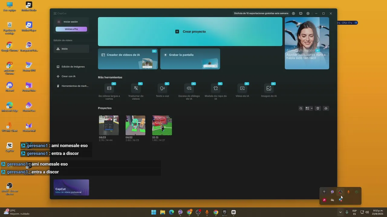387x217 pixels.
Task: Open Edición de imágenes in sidebar
Action: coord(71,67)
